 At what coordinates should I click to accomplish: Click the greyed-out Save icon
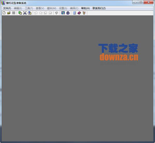tap(14, 13)
